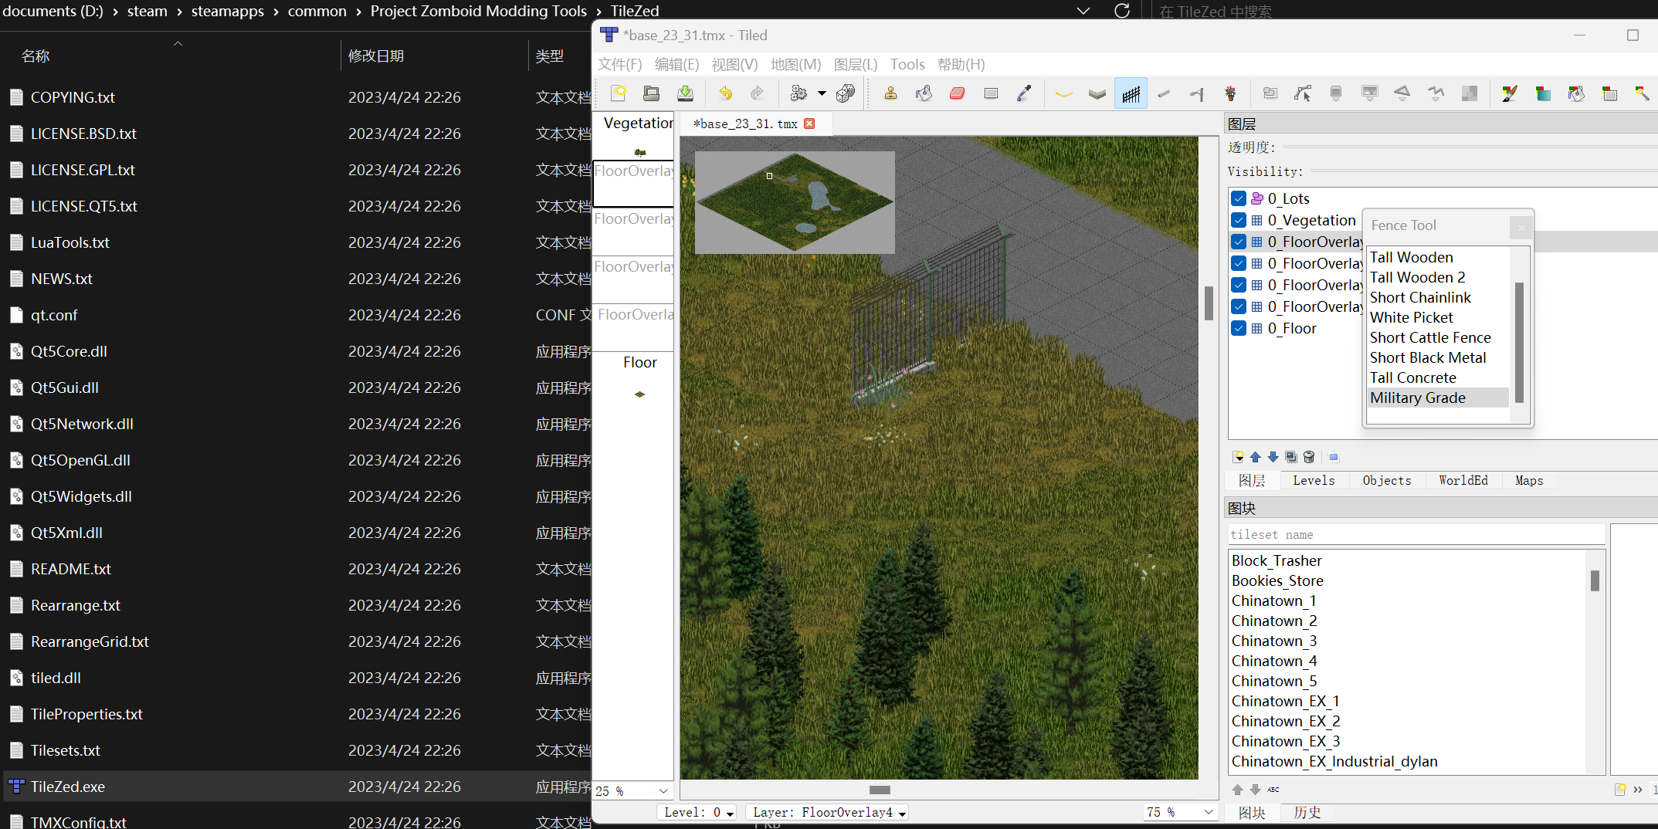
Task: Select the Stamp Brush tool
Action: tap(890, 93)
